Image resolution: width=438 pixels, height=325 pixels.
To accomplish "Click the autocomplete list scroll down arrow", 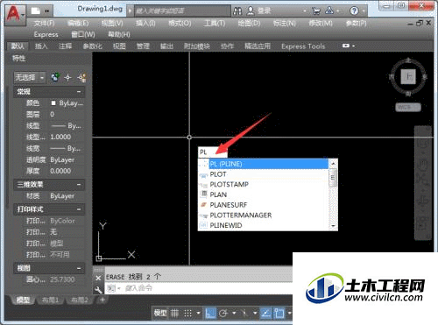I will pyautogui.click(x=333, y=226).
